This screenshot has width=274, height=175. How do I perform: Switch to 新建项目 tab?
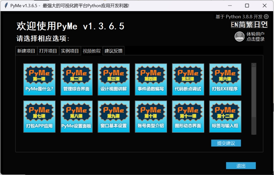pos(26,51)
